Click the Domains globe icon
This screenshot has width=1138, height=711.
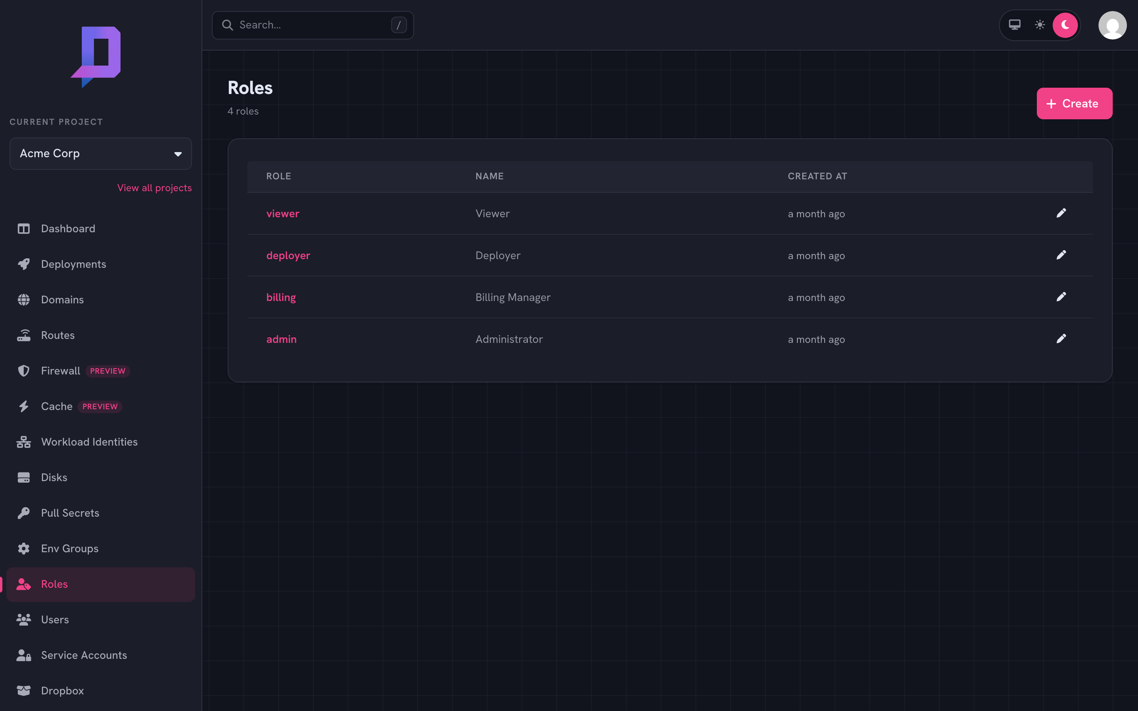[24, 299]
